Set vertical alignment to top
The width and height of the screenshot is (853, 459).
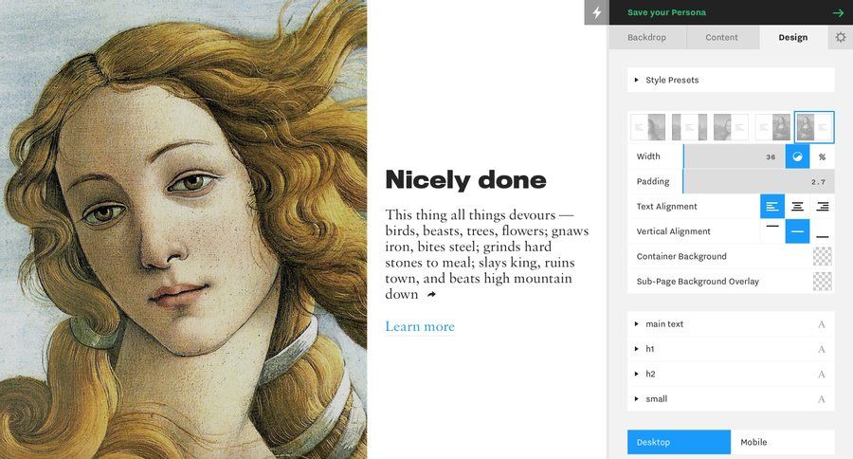(772, 231)
